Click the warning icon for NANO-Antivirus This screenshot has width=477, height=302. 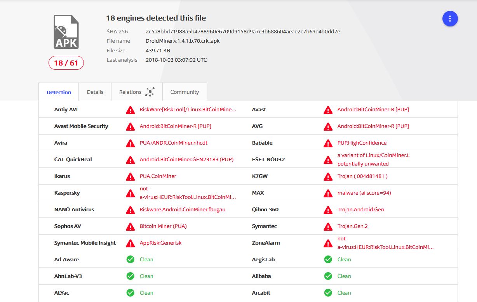tap(131, 210)
